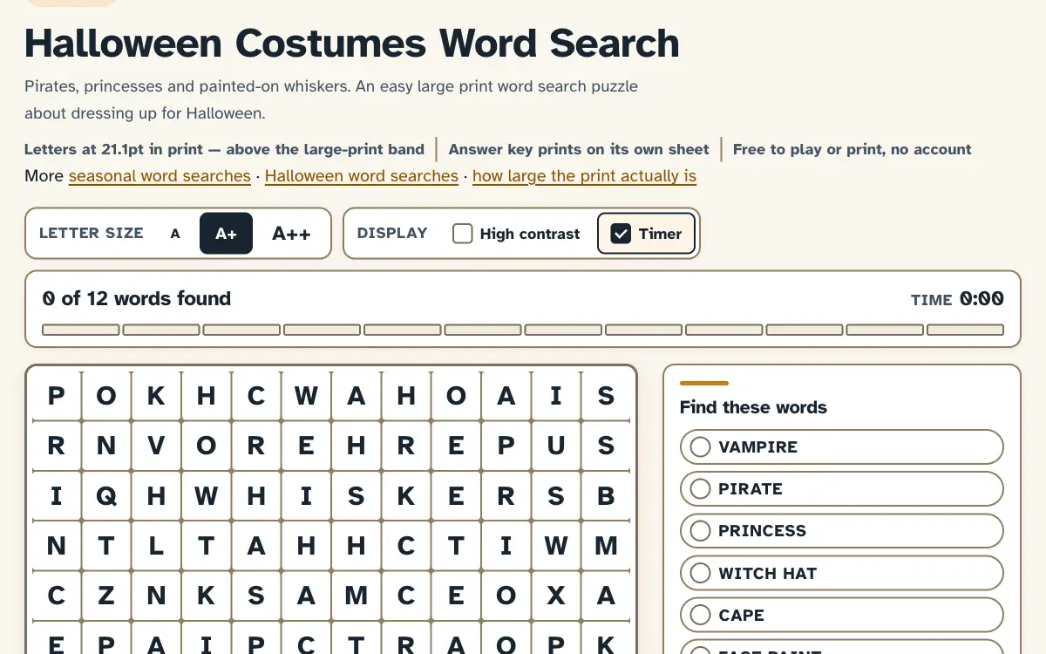Select letter W in the first grid row

306,396
